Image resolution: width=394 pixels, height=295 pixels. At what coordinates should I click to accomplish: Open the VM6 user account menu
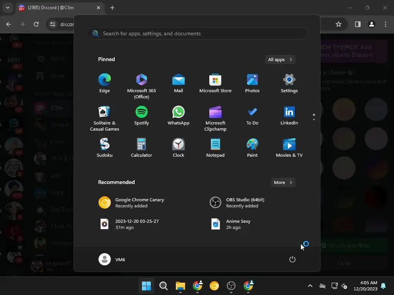[112, 259]
